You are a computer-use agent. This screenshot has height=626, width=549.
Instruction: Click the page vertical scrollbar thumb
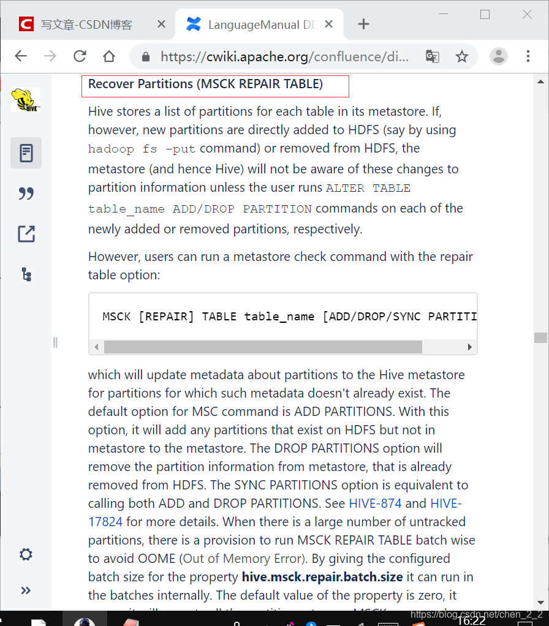click(540, 338)
